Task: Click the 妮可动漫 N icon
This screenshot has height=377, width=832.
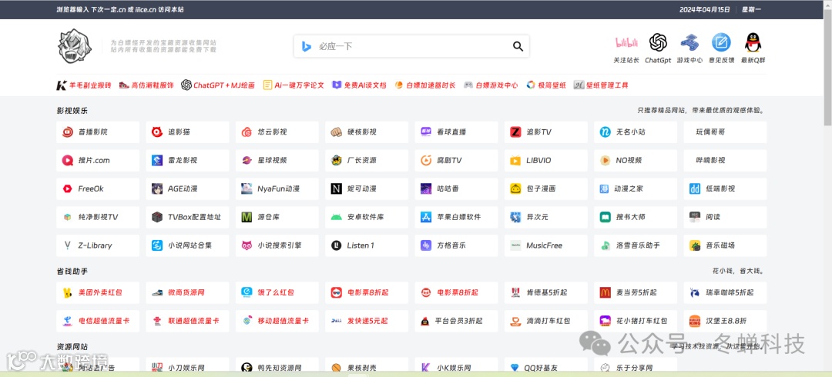Action: click(x=337, y=188)
